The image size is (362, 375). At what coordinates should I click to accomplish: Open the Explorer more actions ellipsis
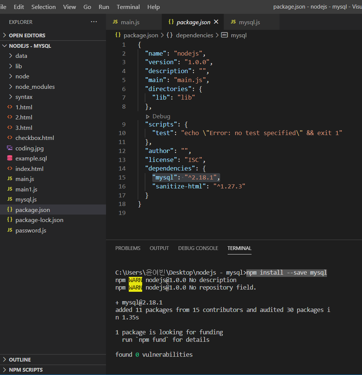coord(94,22)
